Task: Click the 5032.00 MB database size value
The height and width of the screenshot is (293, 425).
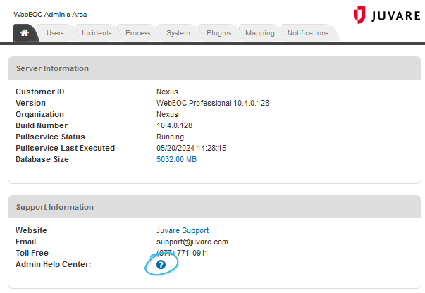Action: click(176, 159)
